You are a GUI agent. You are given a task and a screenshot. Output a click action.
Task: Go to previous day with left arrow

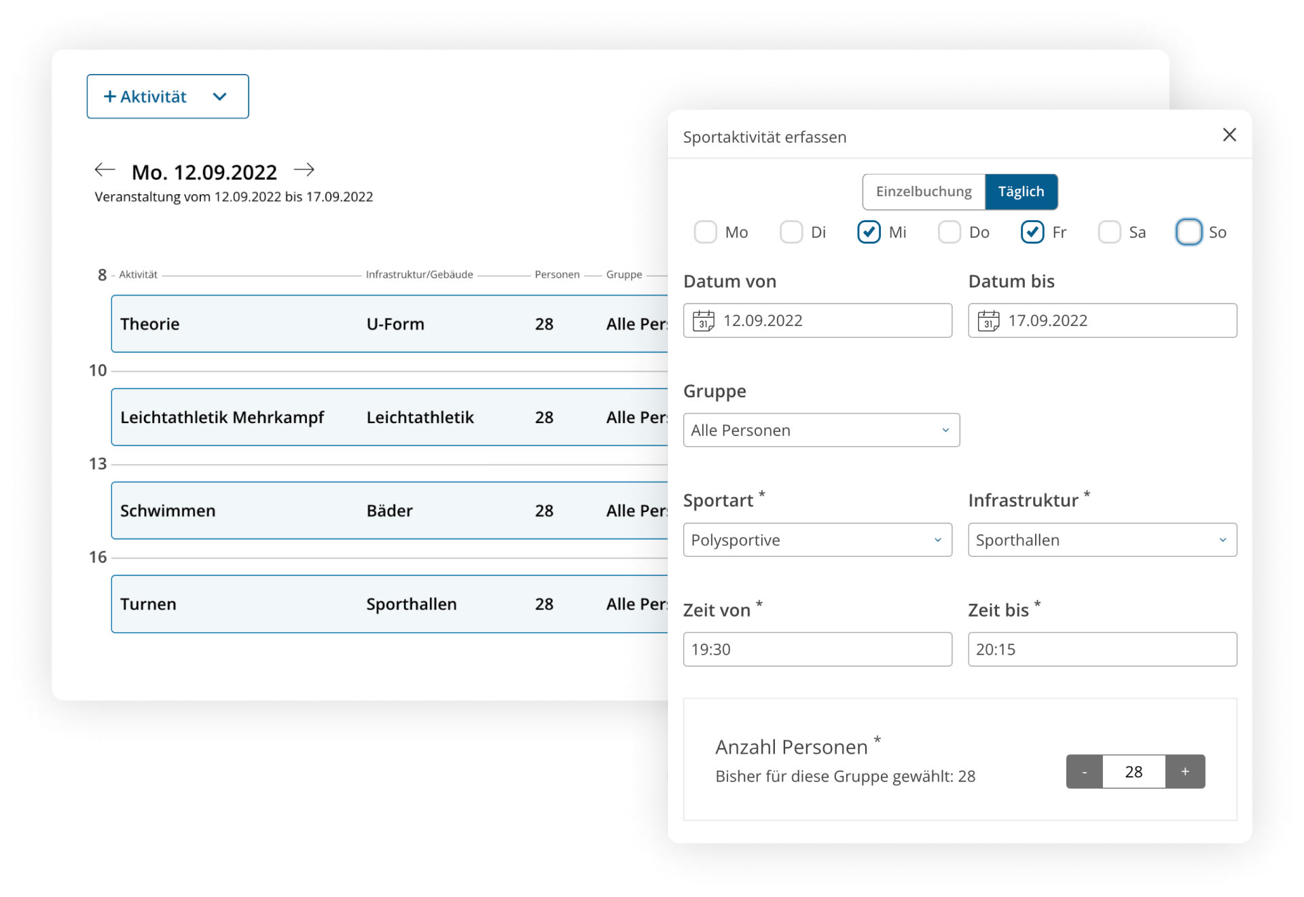click(x=105, y=170)
